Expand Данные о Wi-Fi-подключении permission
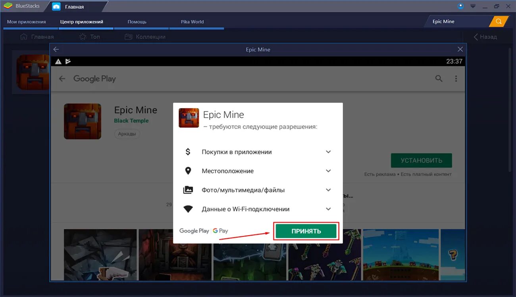Screen dimensions: 516x297 coord(328,209)
